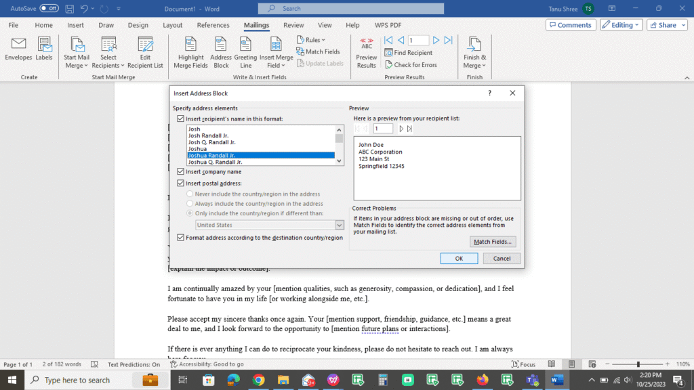This screenshot has width=694, height=390.
Task: Click the zoom in plus button
Action: [x=667, y=364]
